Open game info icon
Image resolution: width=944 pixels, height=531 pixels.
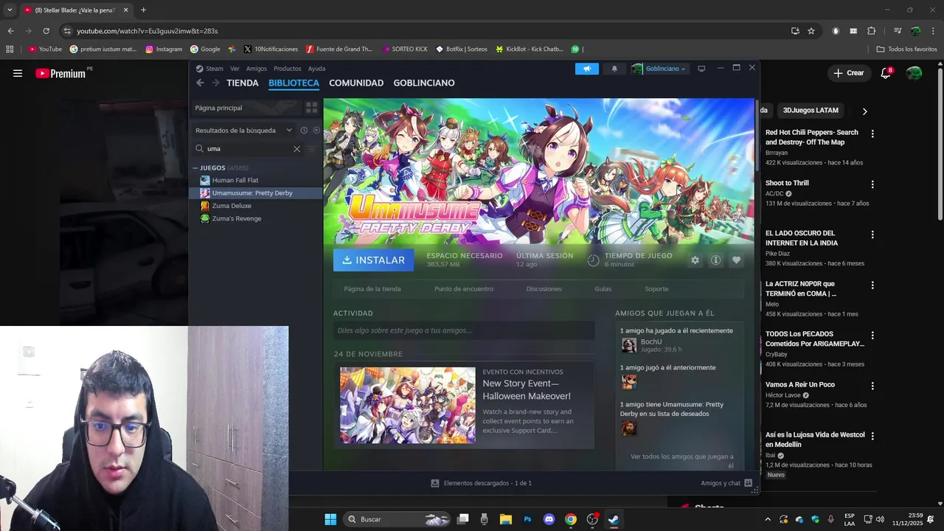(x=715, y=260)
